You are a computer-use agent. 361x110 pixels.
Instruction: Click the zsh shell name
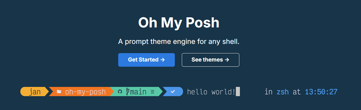283,92
